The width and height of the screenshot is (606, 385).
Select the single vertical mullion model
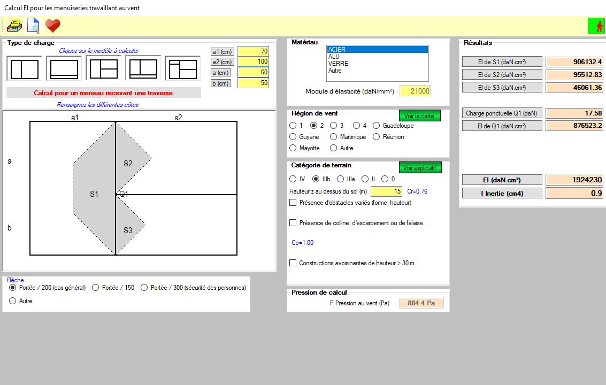pyautogui.click(x=25, y=70)
